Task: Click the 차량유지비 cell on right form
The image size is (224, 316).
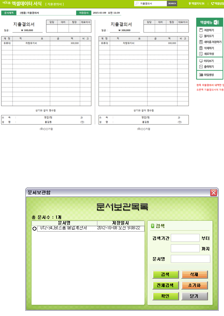Action: (x=129, y=43)
